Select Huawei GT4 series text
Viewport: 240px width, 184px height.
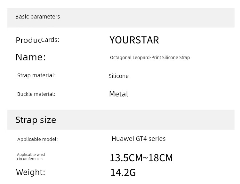[139, 139]
